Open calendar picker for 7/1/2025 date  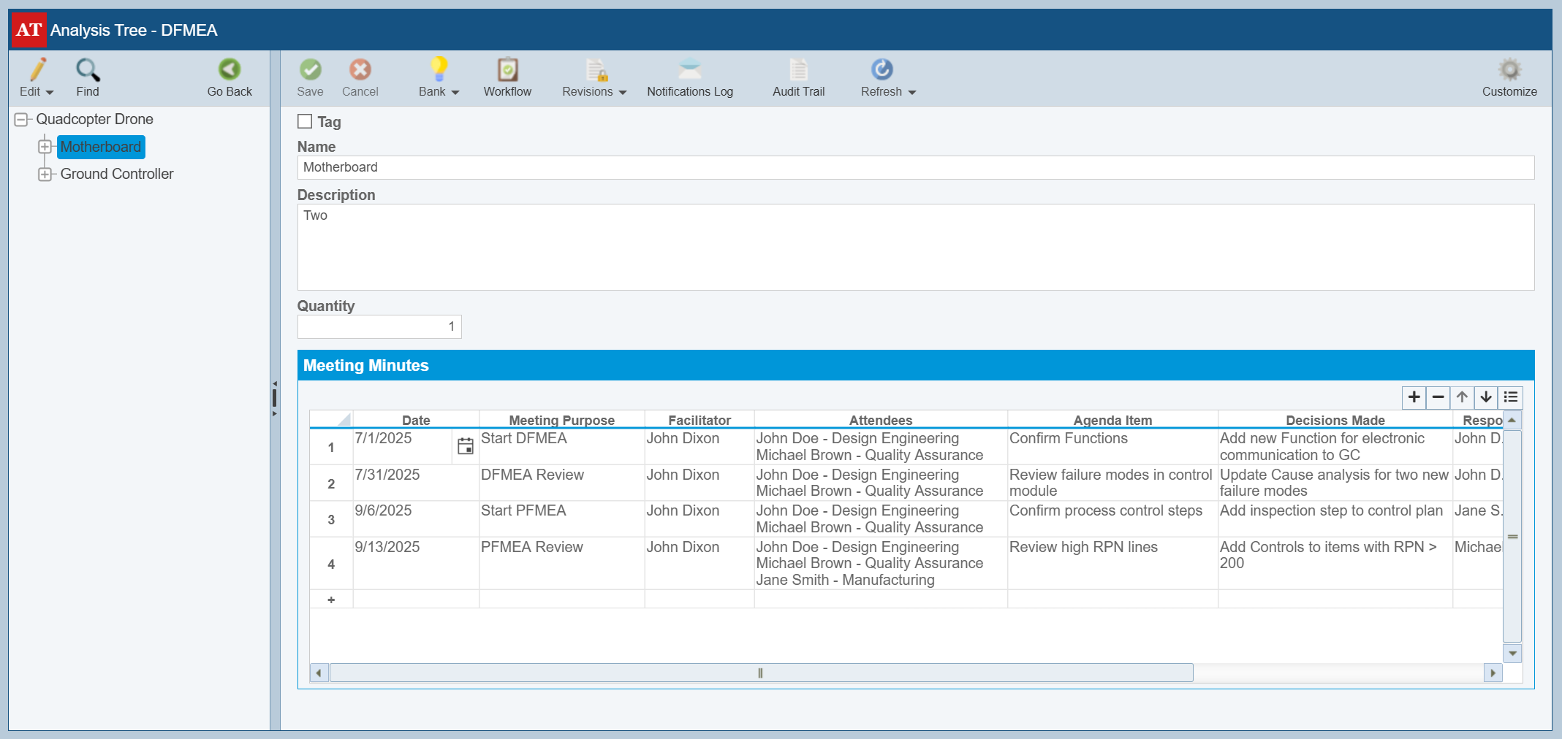click(465, 446)
